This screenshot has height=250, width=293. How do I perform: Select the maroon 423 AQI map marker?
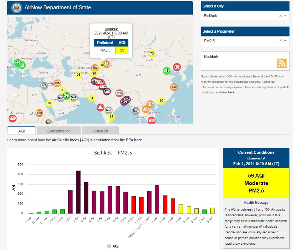pyautogui.click(x=107, y=91)
